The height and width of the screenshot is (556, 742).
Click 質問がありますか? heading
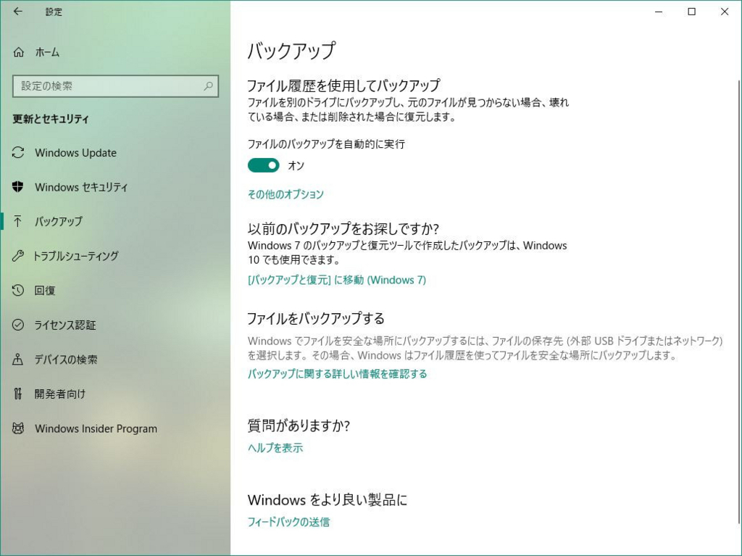click(x=299, y=426)
